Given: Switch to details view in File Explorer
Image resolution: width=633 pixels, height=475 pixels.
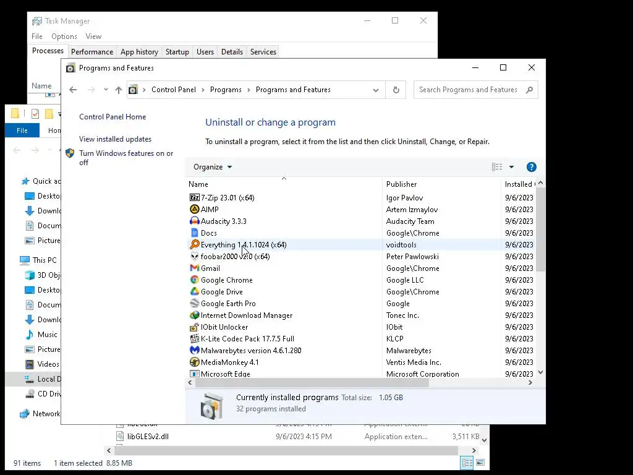Looking at the screenshot, I should click(x=467, y=463).
